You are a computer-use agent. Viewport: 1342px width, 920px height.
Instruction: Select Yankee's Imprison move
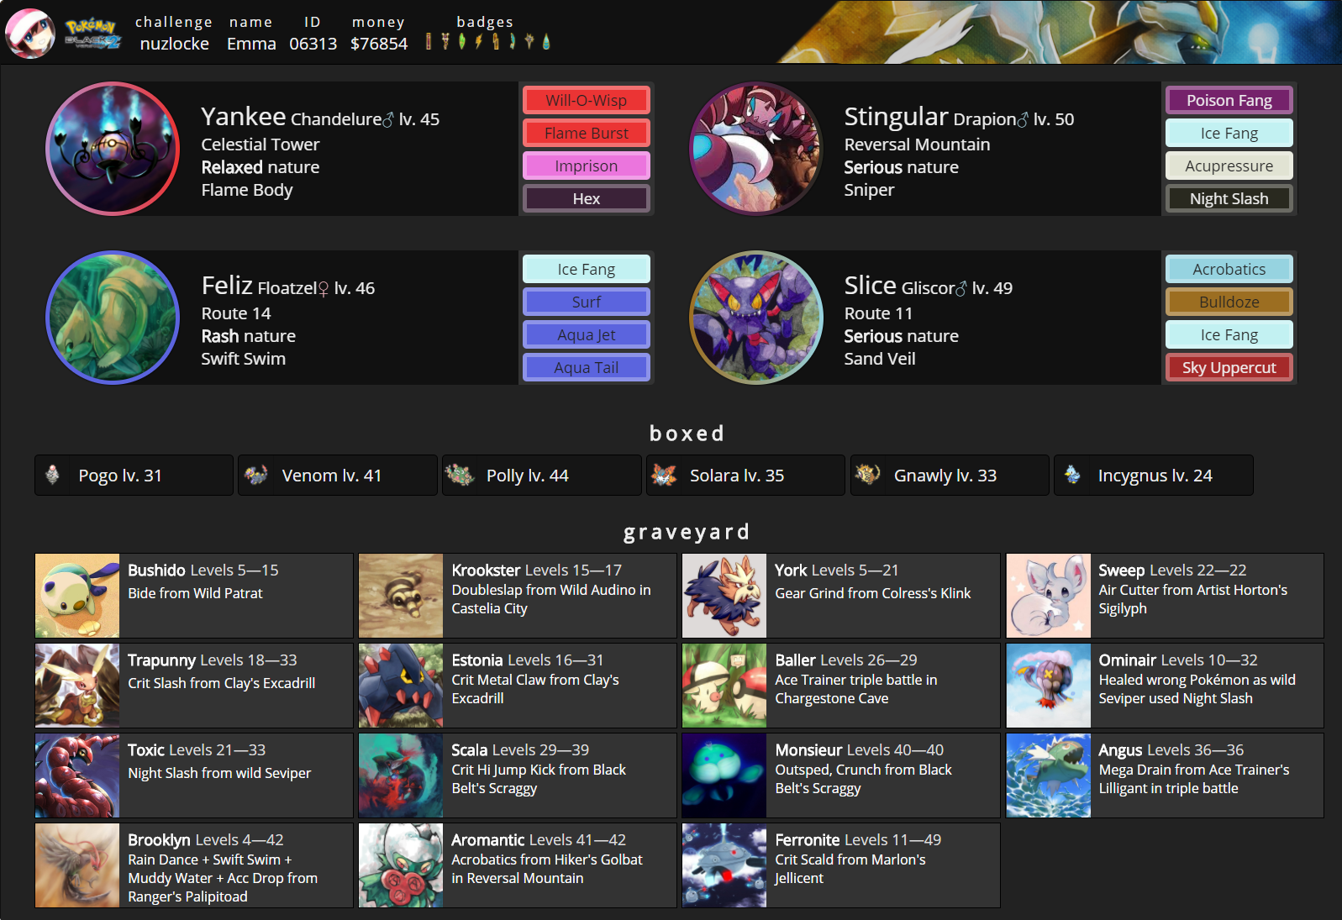point(587,166)
